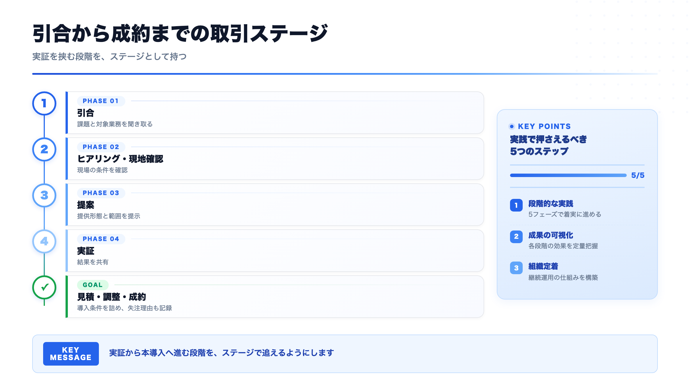Viewport: 690px width, 388px height.
Task: Click the heading ヒアリング・現地確認
Action: (120, 159)
